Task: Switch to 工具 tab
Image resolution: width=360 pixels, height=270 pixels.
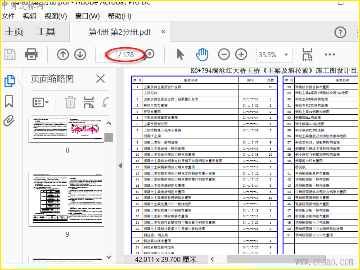Action: 46,31
